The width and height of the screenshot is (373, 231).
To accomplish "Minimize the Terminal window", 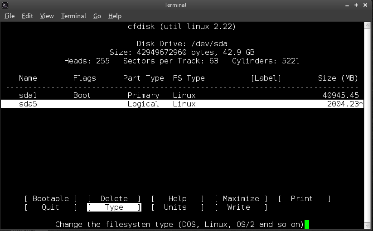I will point(347,5).
